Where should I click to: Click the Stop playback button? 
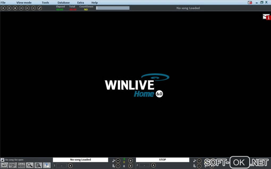point(15,8)
